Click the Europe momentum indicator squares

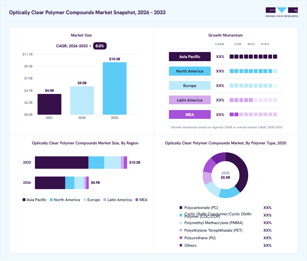253,85
